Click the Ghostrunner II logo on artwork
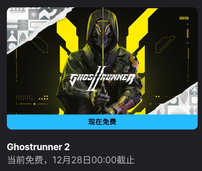This screenshot has height=171, width=202. (102, 78)
